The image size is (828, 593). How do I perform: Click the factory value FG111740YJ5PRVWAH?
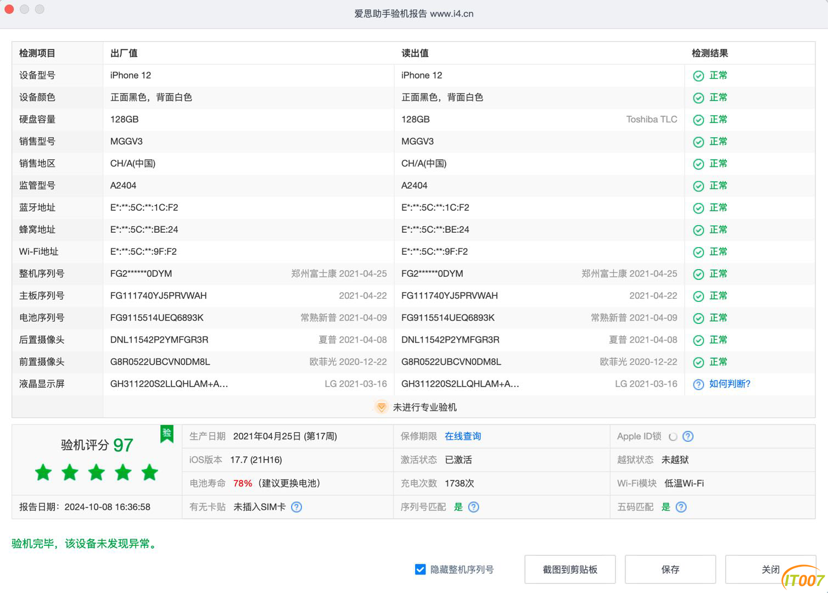158,295
